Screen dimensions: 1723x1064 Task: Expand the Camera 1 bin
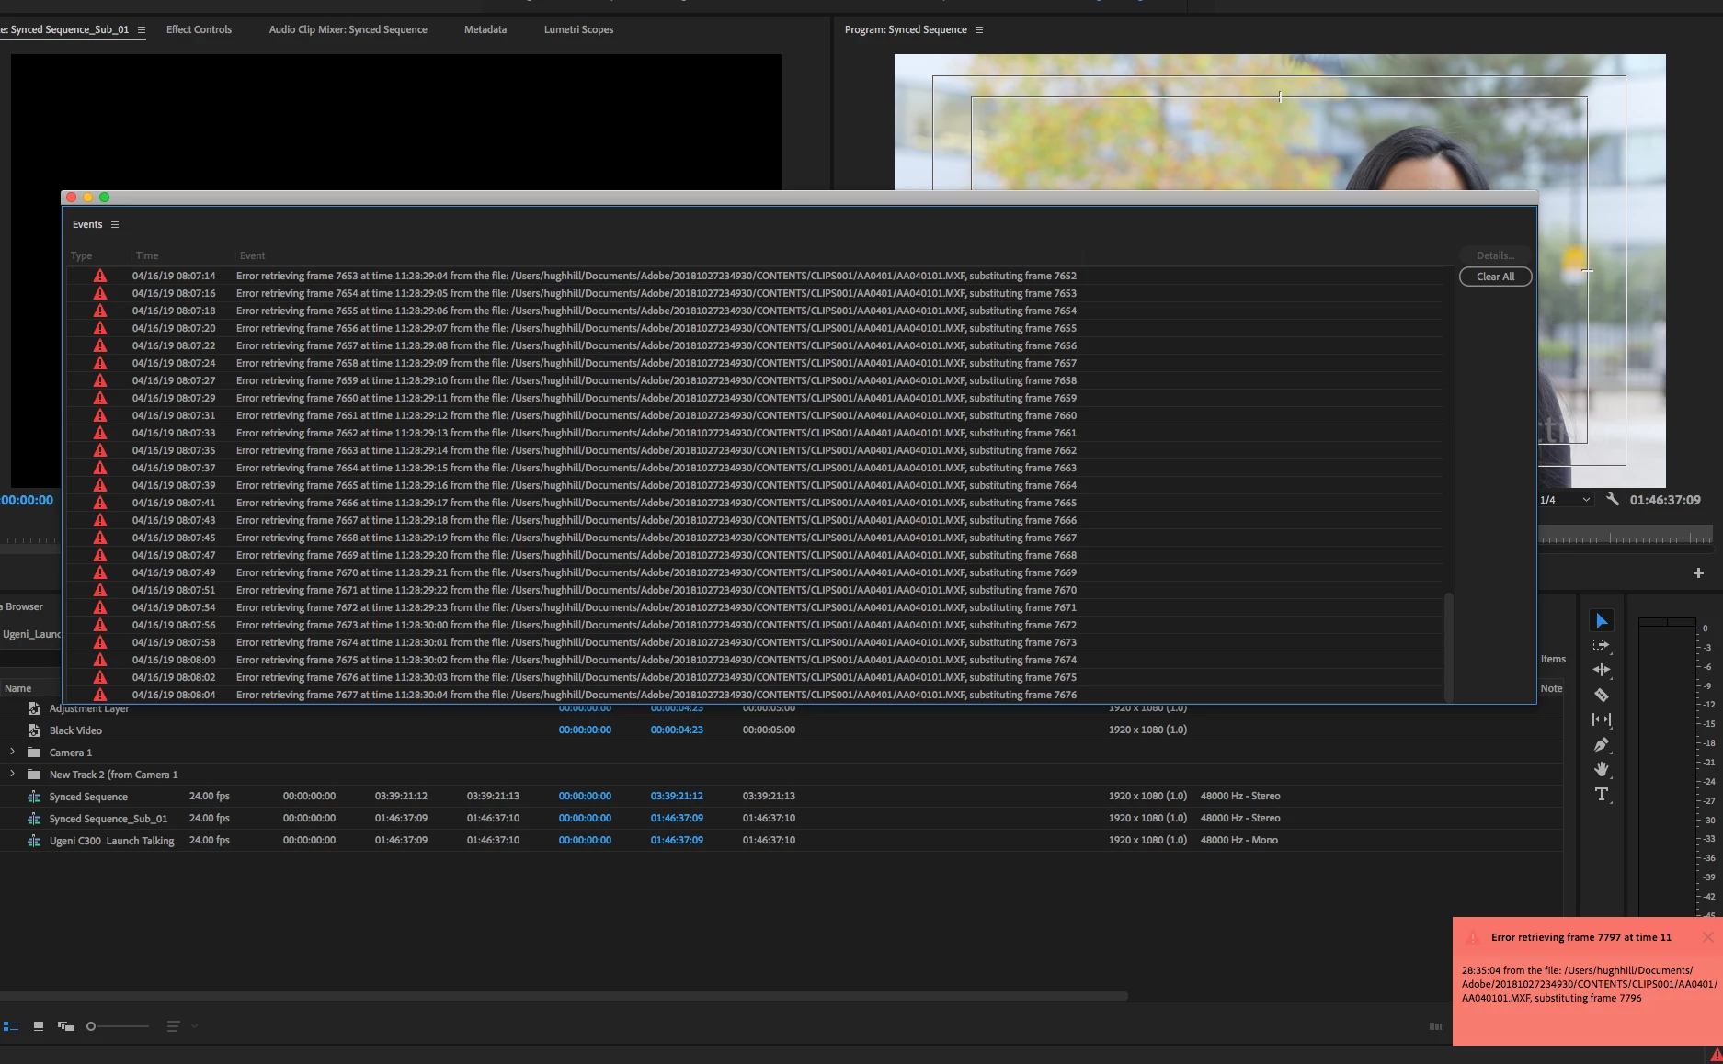coord(12,752)
